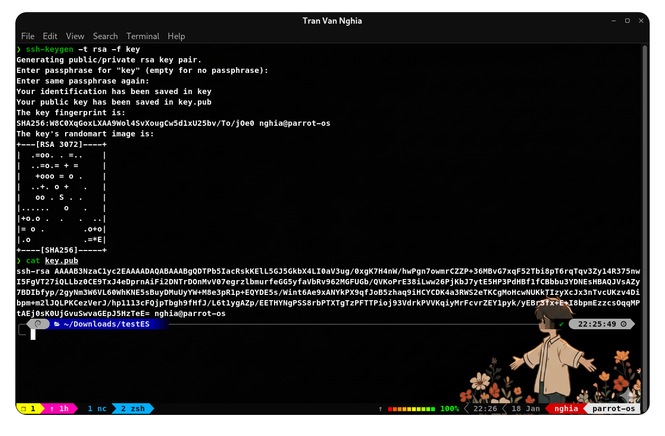
Task: Open the File menu
Action: pos(28,36)
